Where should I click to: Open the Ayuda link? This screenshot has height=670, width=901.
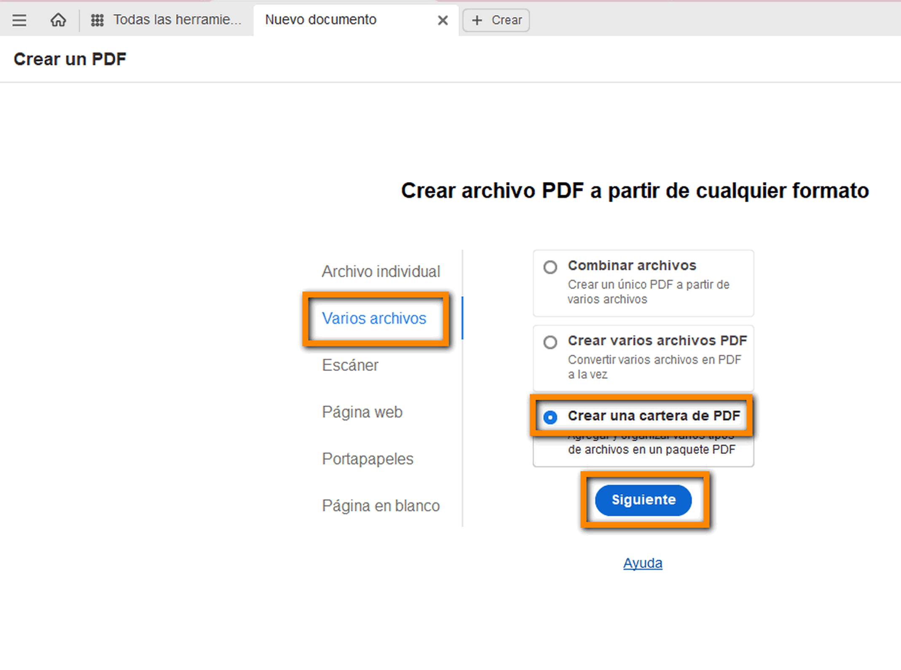(x=643, y=563)
